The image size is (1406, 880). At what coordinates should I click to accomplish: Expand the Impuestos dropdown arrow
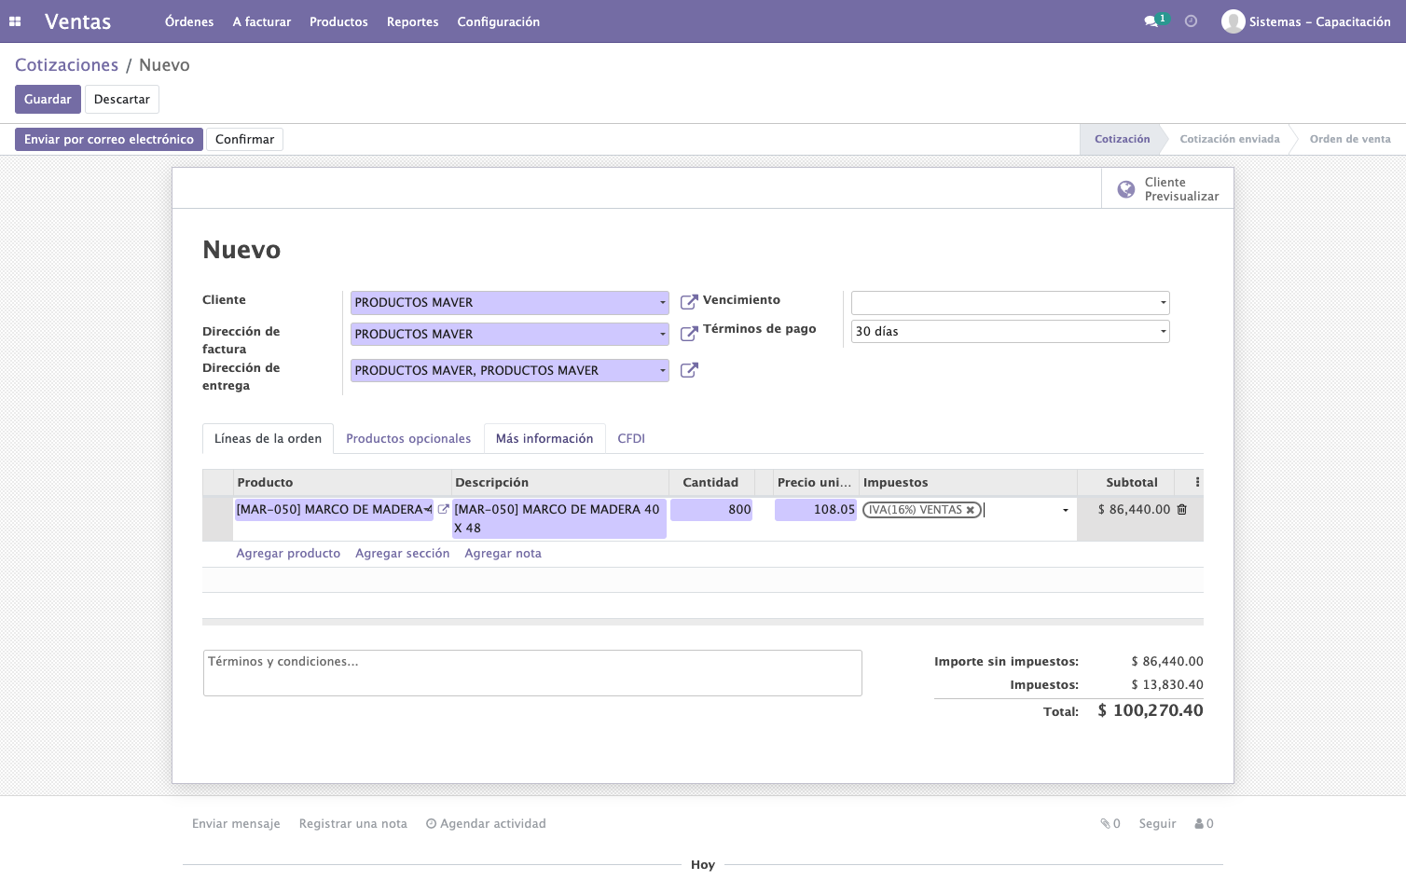pos(1066,511)
